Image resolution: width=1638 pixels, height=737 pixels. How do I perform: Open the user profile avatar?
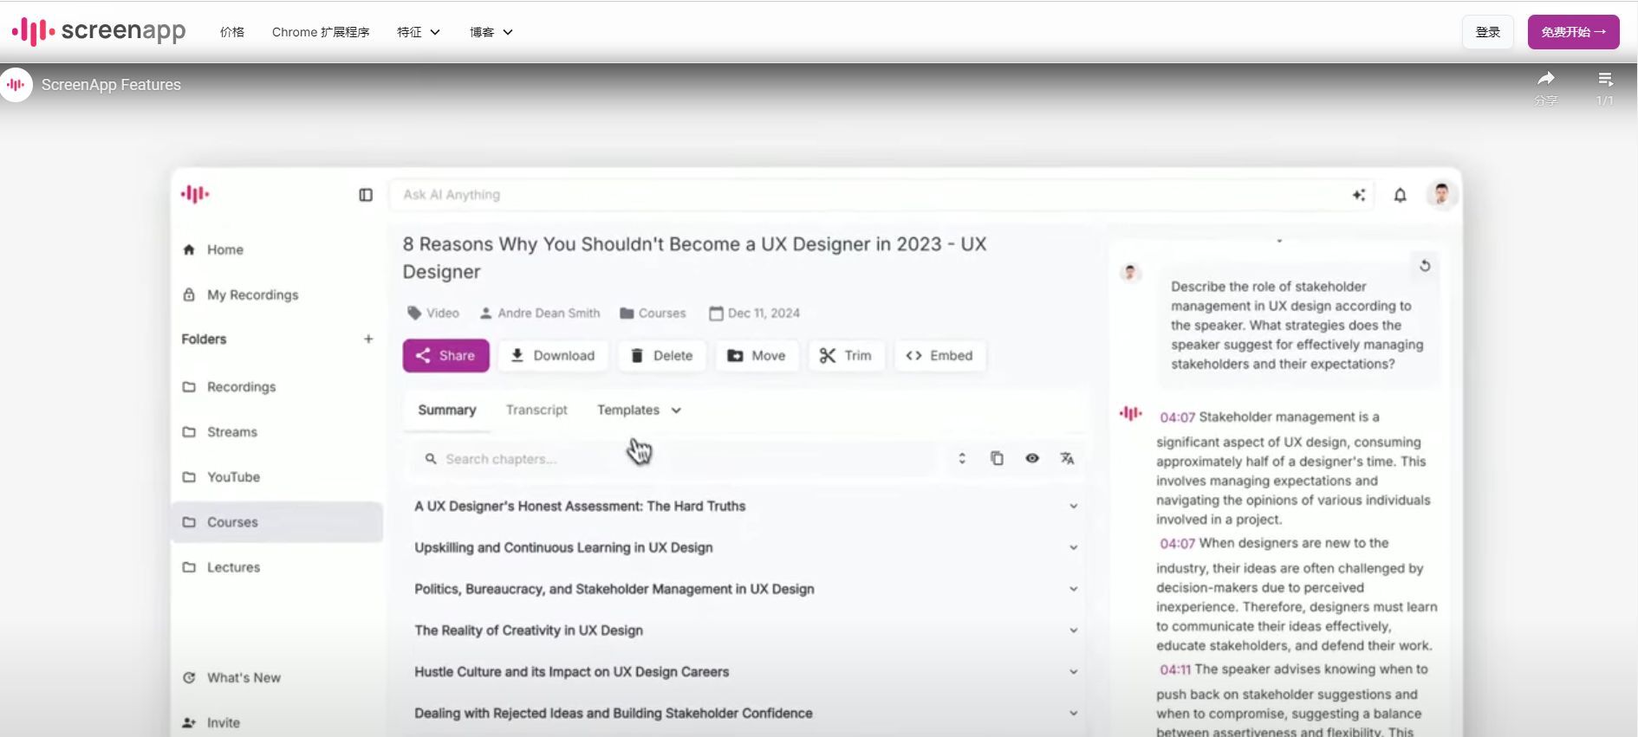1441,194
